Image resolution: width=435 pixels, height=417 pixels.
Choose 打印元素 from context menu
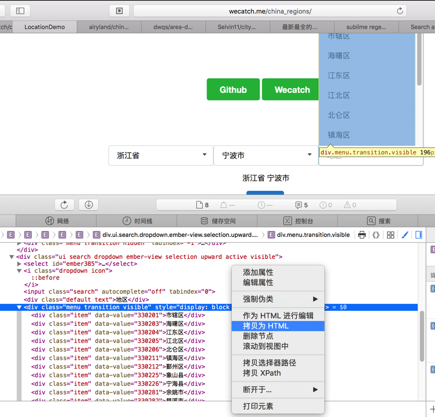[278, 406]
